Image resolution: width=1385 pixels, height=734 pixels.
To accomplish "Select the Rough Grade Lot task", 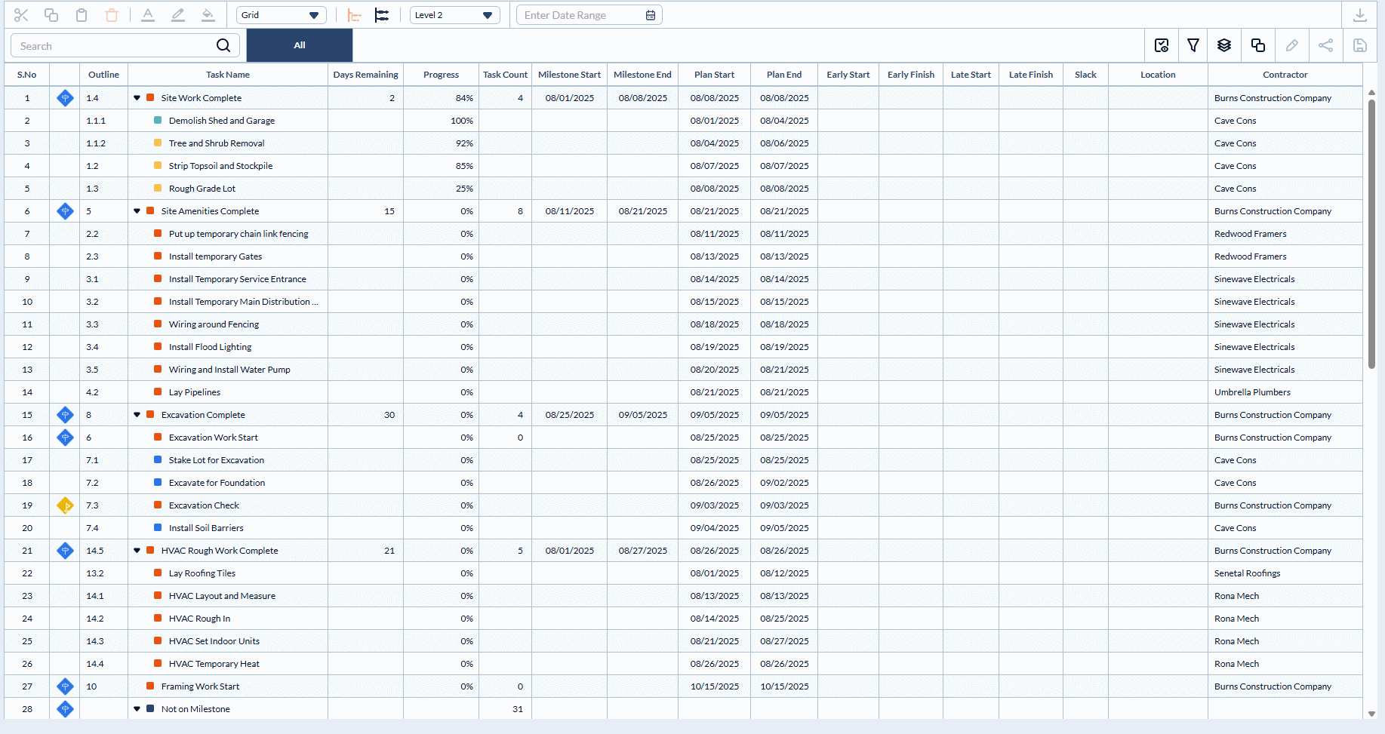I will (x=202, y=189).
